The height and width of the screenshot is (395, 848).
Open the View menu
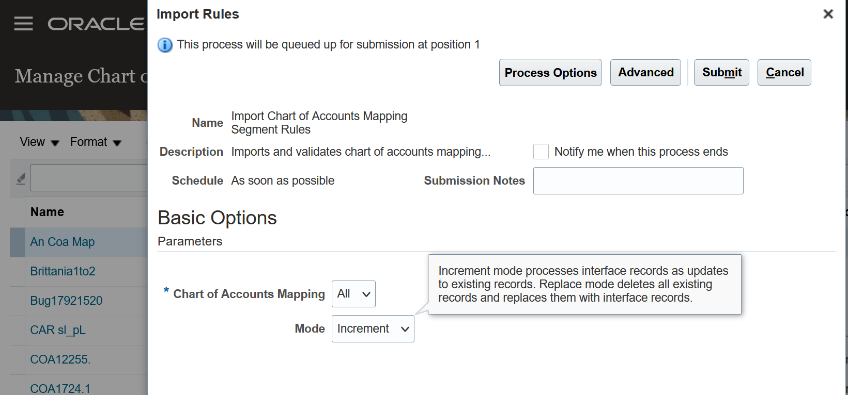click(39, 142)
